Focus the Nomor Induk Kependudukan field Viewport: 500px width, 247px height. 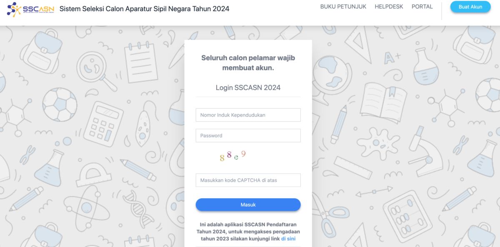(248, 115)
